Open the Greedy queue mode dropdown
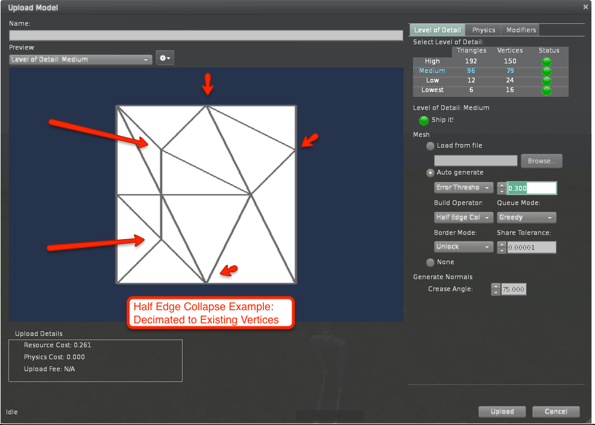 coord(526,218)
